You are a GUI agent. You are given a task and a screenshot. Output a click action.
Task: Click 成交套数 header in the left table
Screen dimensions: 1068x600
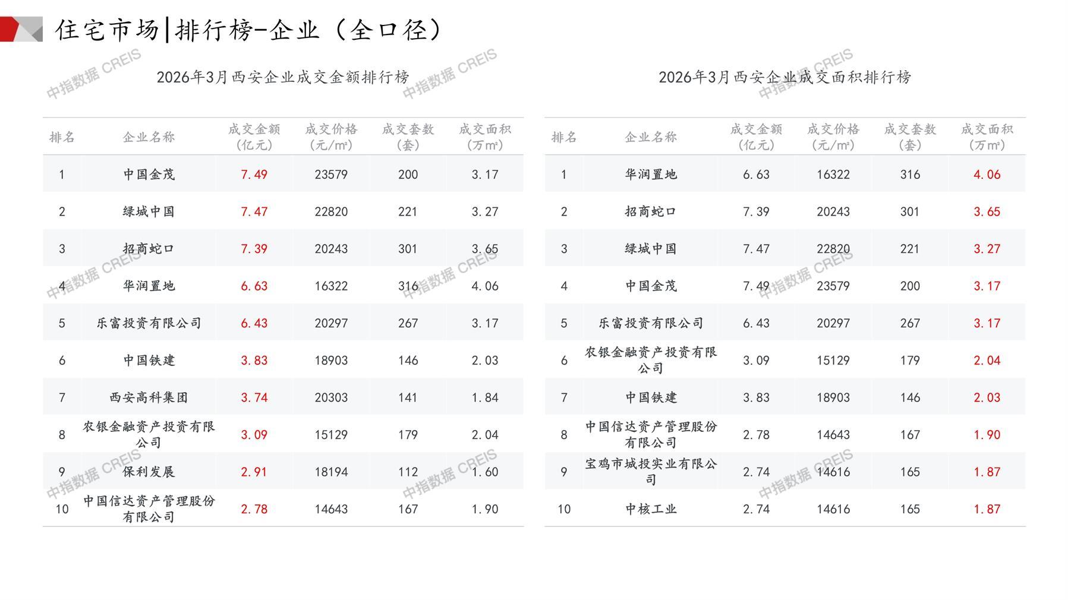click(x=408, y=137)
